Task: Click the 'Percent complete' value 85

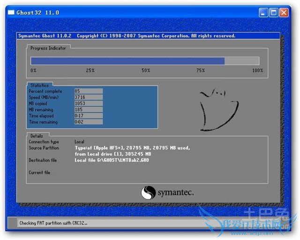Action: click(89, 91)
